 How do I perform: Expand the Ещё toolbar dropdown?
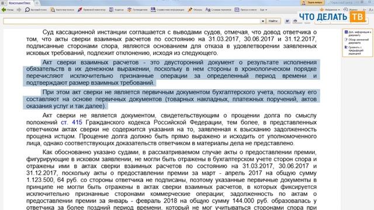point(264,10)
